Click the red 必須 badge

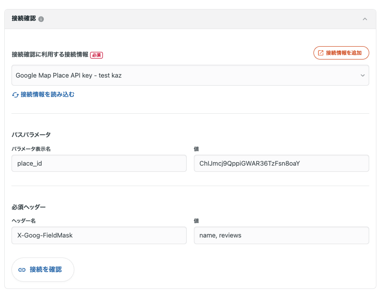coord(96,55)
